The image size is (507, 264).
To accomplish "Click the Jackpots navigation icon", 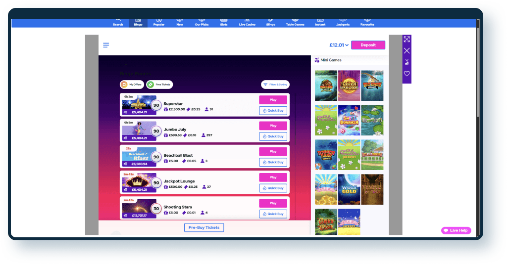I will point(343,22).
